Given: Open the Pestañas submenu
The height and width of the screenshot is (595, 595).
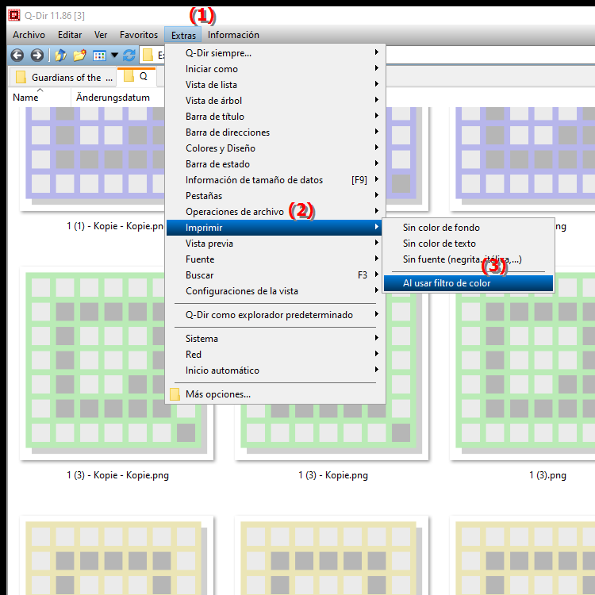Looking at the screenshot, I should click(276, 196).
